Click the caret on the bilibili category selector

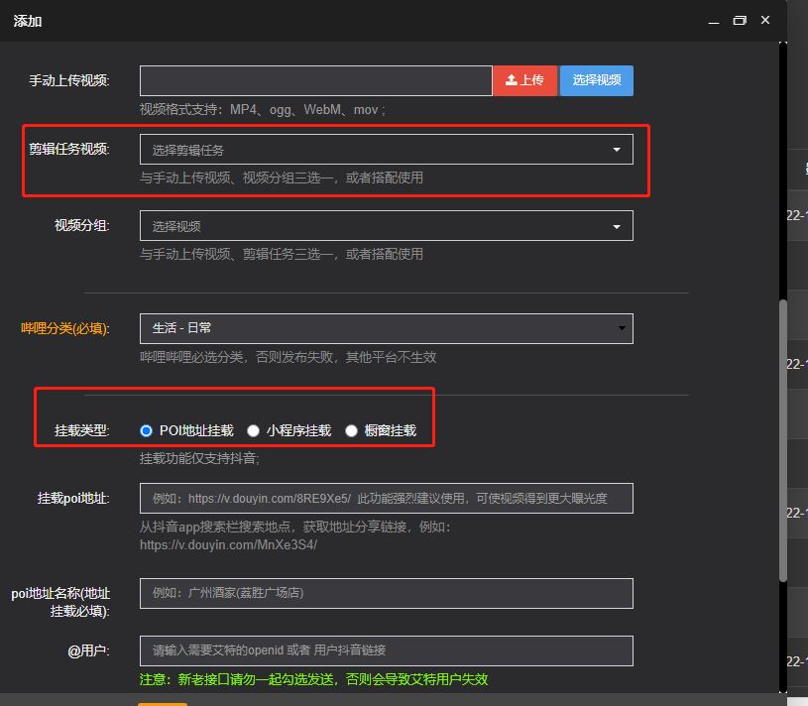[624, 328]
